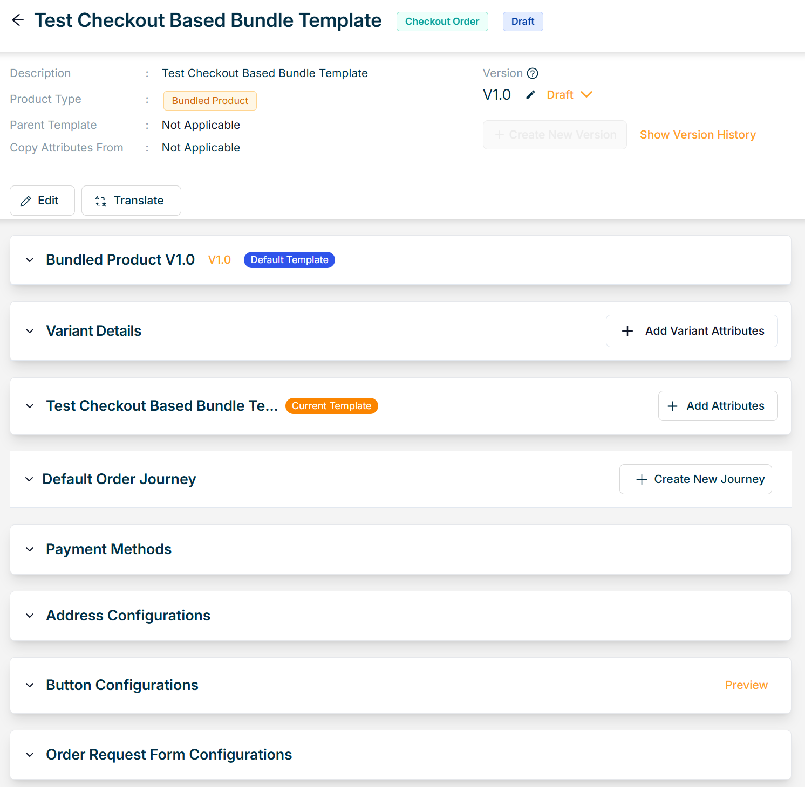Open the Button Configurations Preview link
805x787 pixels.
(746, 685)
